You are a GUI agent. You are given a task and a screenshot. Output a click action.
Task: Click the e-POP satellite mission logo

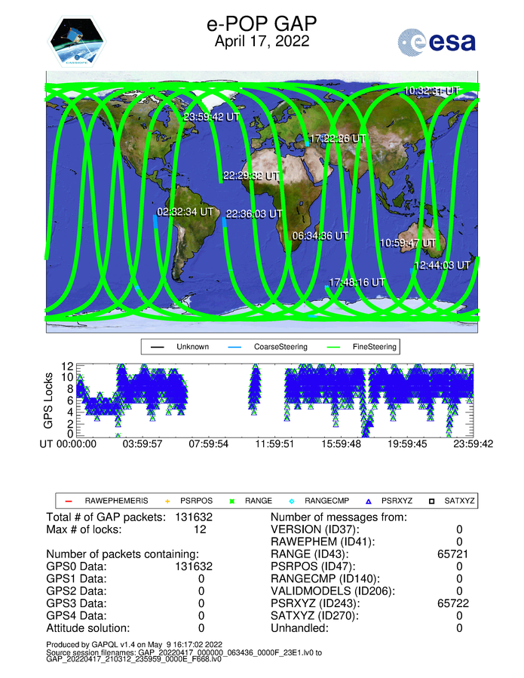coord(78,42)
